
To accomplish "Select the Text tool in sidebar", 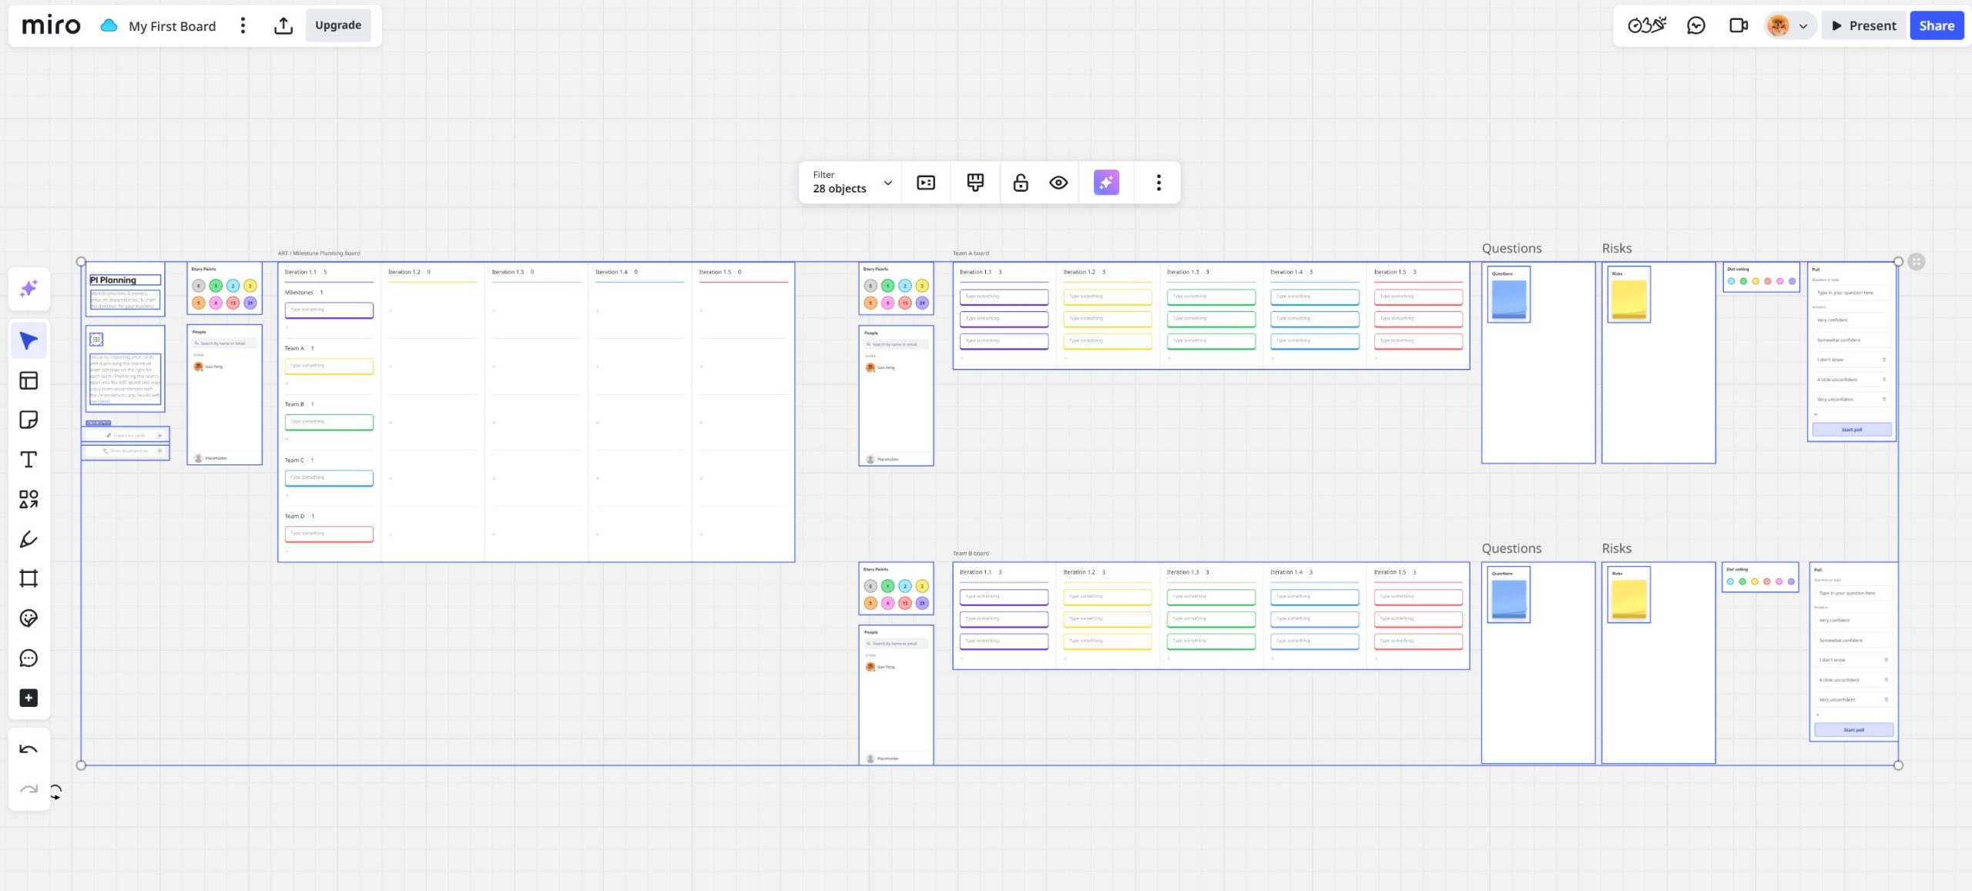I will pos(29,460).
